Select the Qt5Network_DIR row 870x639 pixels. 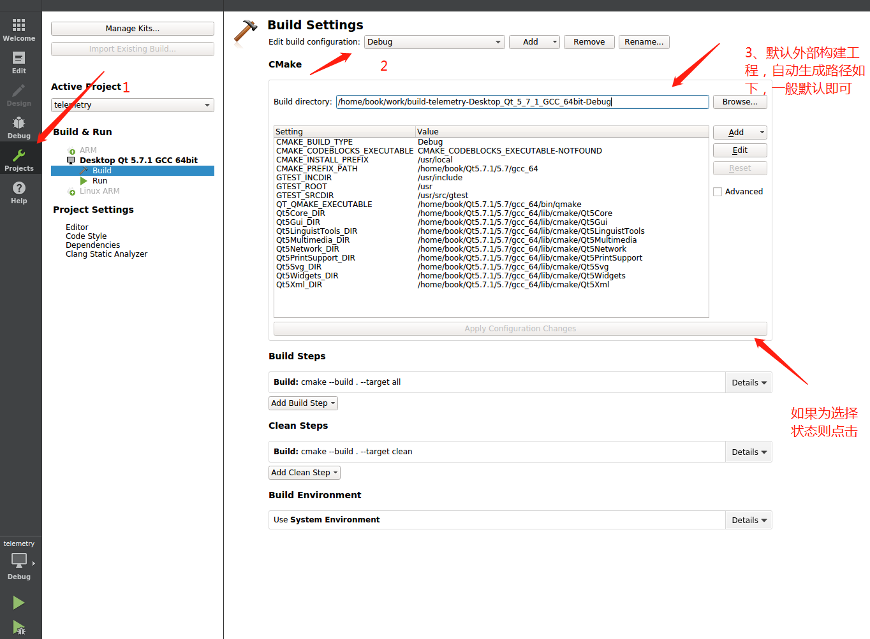(x=491, y=249)
